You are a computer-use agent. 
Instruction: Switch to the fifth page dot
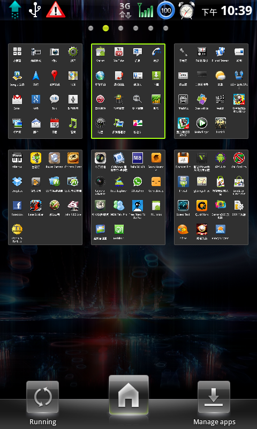click(151, 28)
